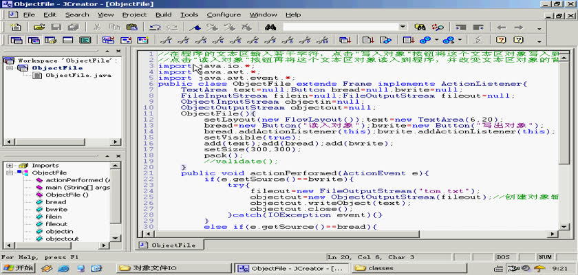Click the Save floppy disk icon

pos(56,27)
